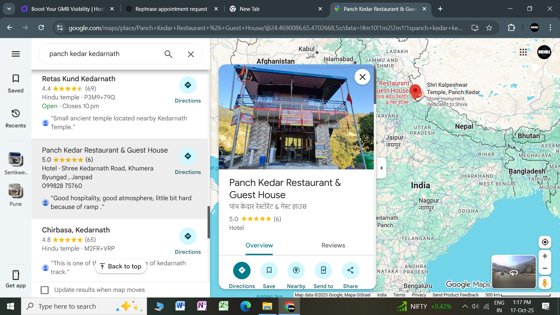The image size is (560, 315).
Task: Switch to the Overview tab
Action: coord(259,245)
